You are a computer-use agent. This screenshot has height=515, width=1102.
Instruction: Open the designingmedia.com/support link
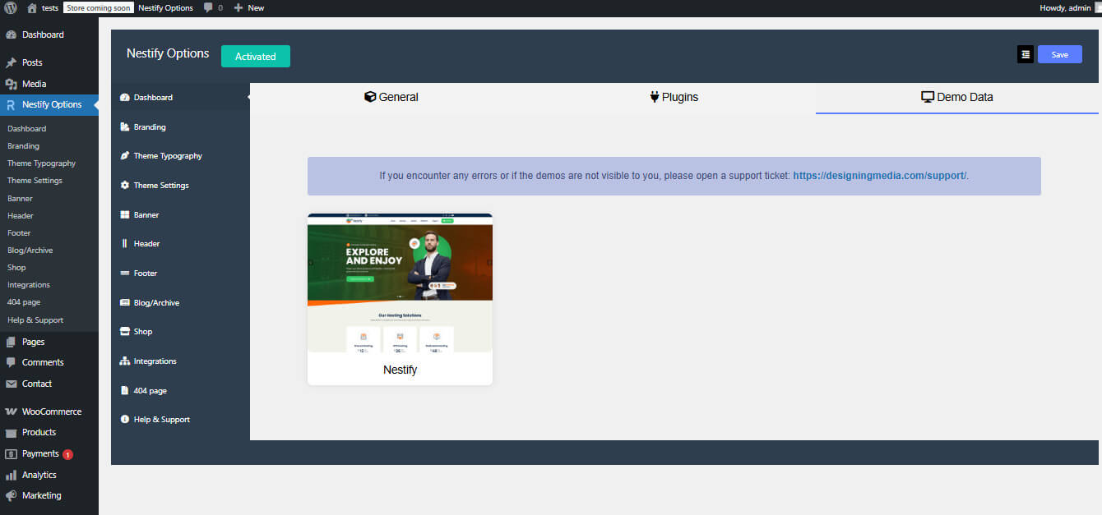[880, 176]
